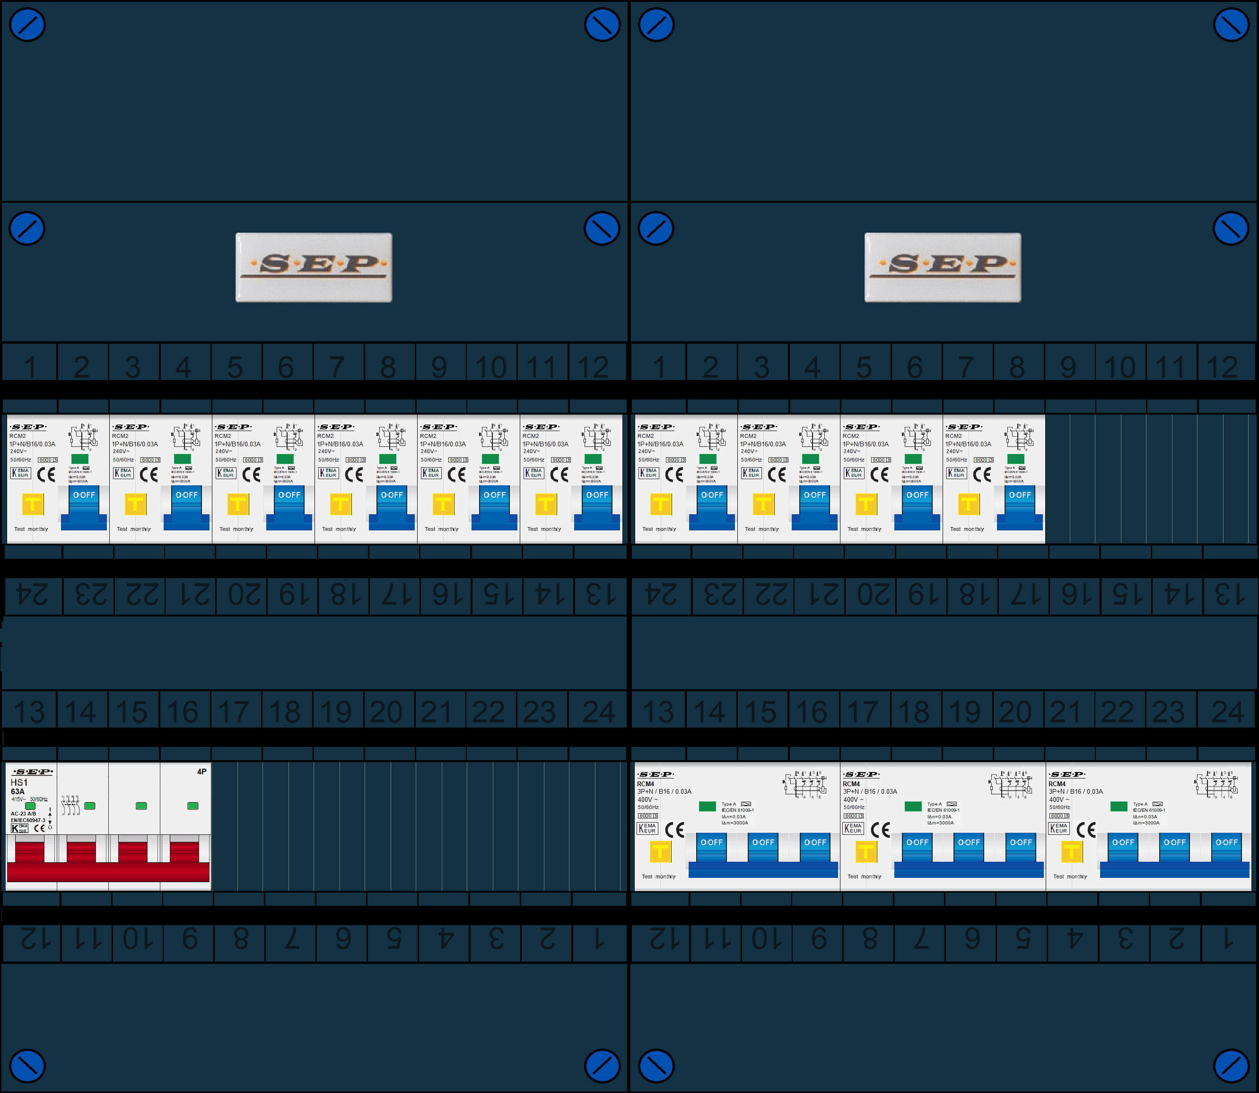Click green indicator on RCM4 breaker under slots 17-20
This screenshot has height=1093, width=1259.
pyautogui.click(x=913, y=807)
